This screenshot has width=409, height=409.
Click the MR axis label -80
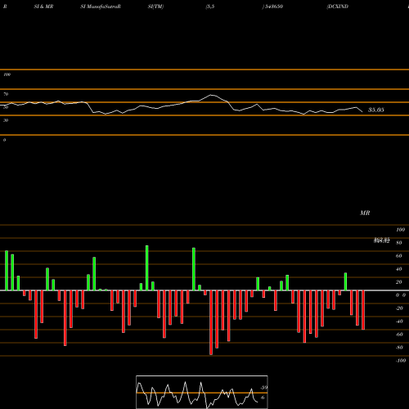(x=399, y=348)
